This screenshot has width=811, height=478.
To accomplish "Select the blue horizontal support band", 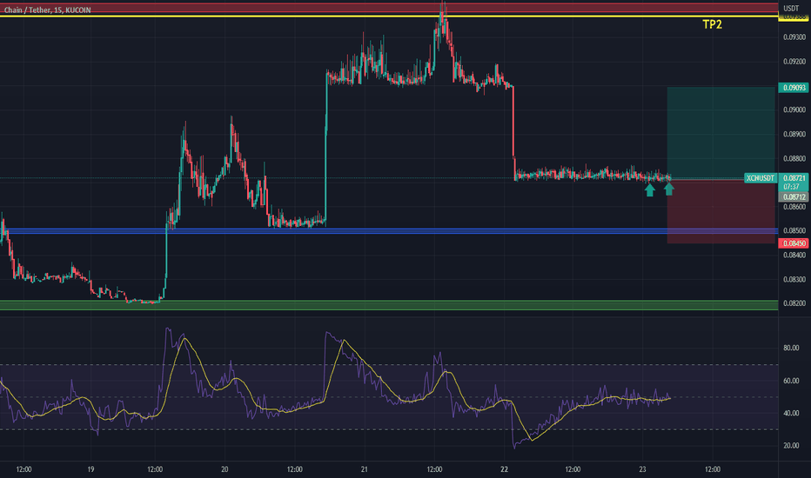I will 389,231.
